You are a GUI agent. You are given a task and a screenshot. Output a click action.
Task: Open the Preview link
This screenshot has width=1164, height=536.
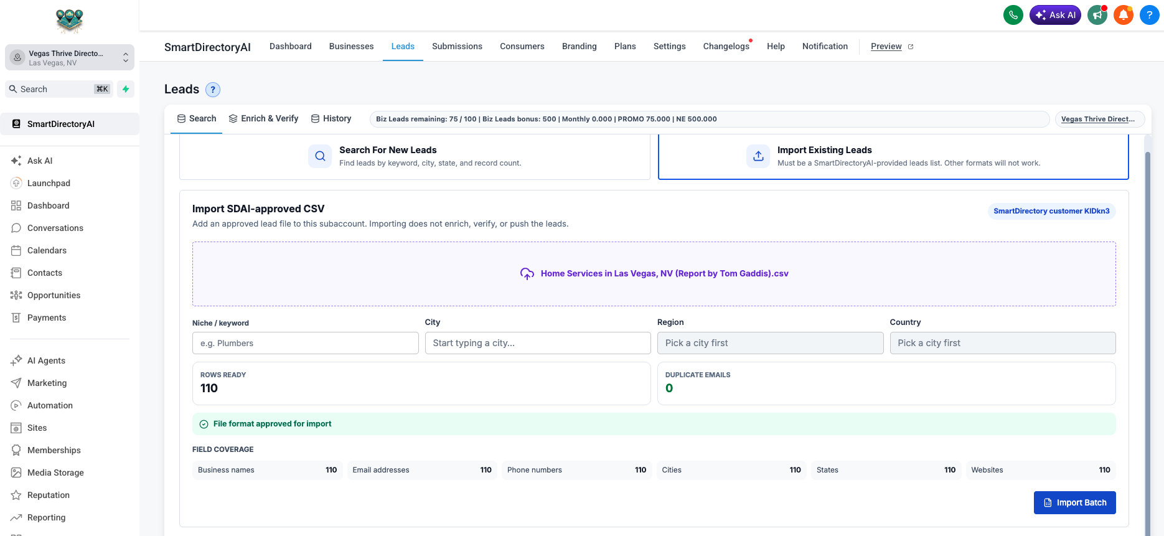892,46
